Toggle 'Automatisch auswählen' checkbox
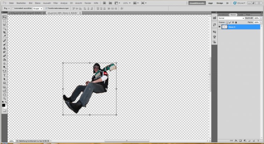The image size is (264, 144). pos(13,8)
